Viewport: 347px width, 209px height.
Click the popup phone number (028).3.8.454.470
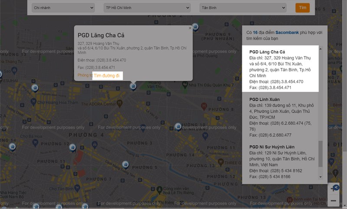pos(111,60)
